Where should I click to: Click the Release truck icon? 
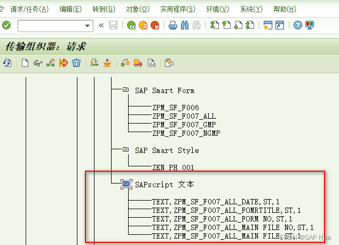coord(138,63)
